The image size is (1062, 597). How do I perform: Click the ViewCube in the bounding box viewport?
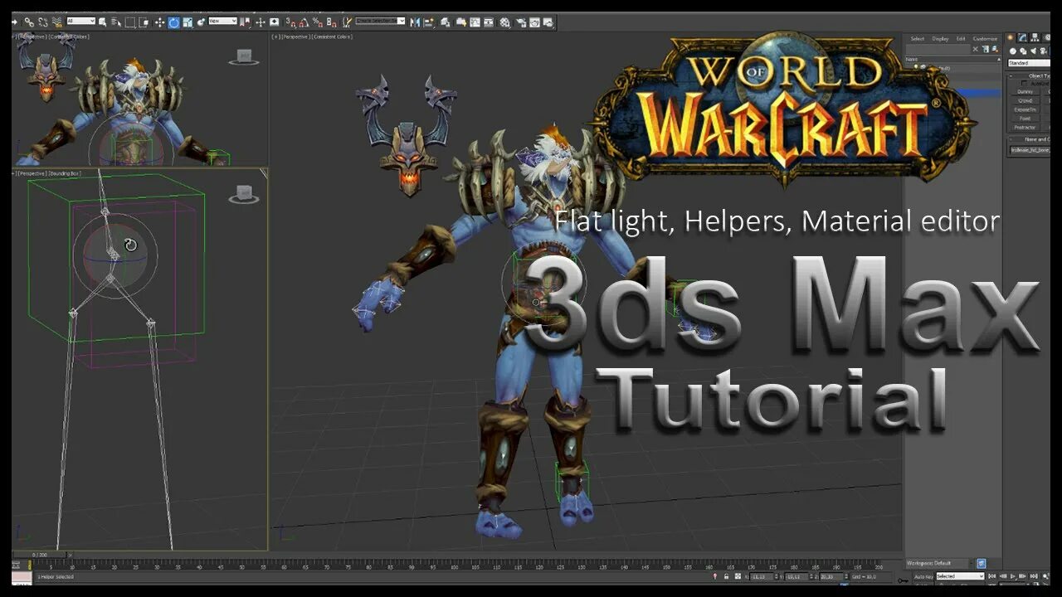(x=244, y=194)
